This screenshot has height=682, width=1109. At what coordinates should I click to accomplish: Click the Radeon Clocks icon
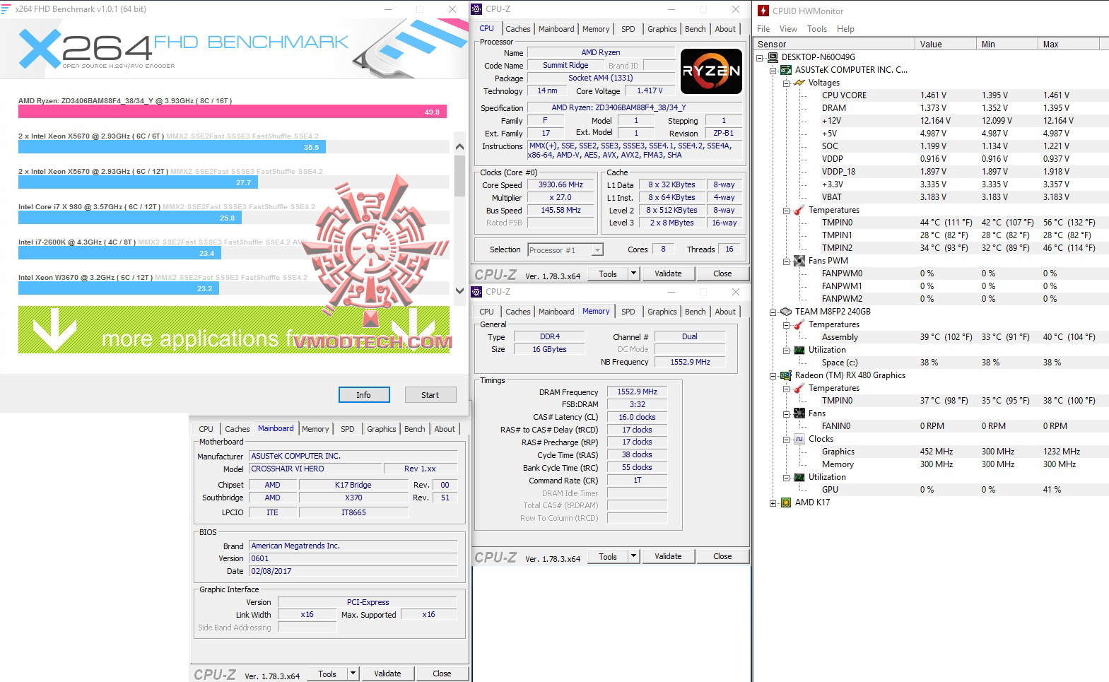(799, 439)
